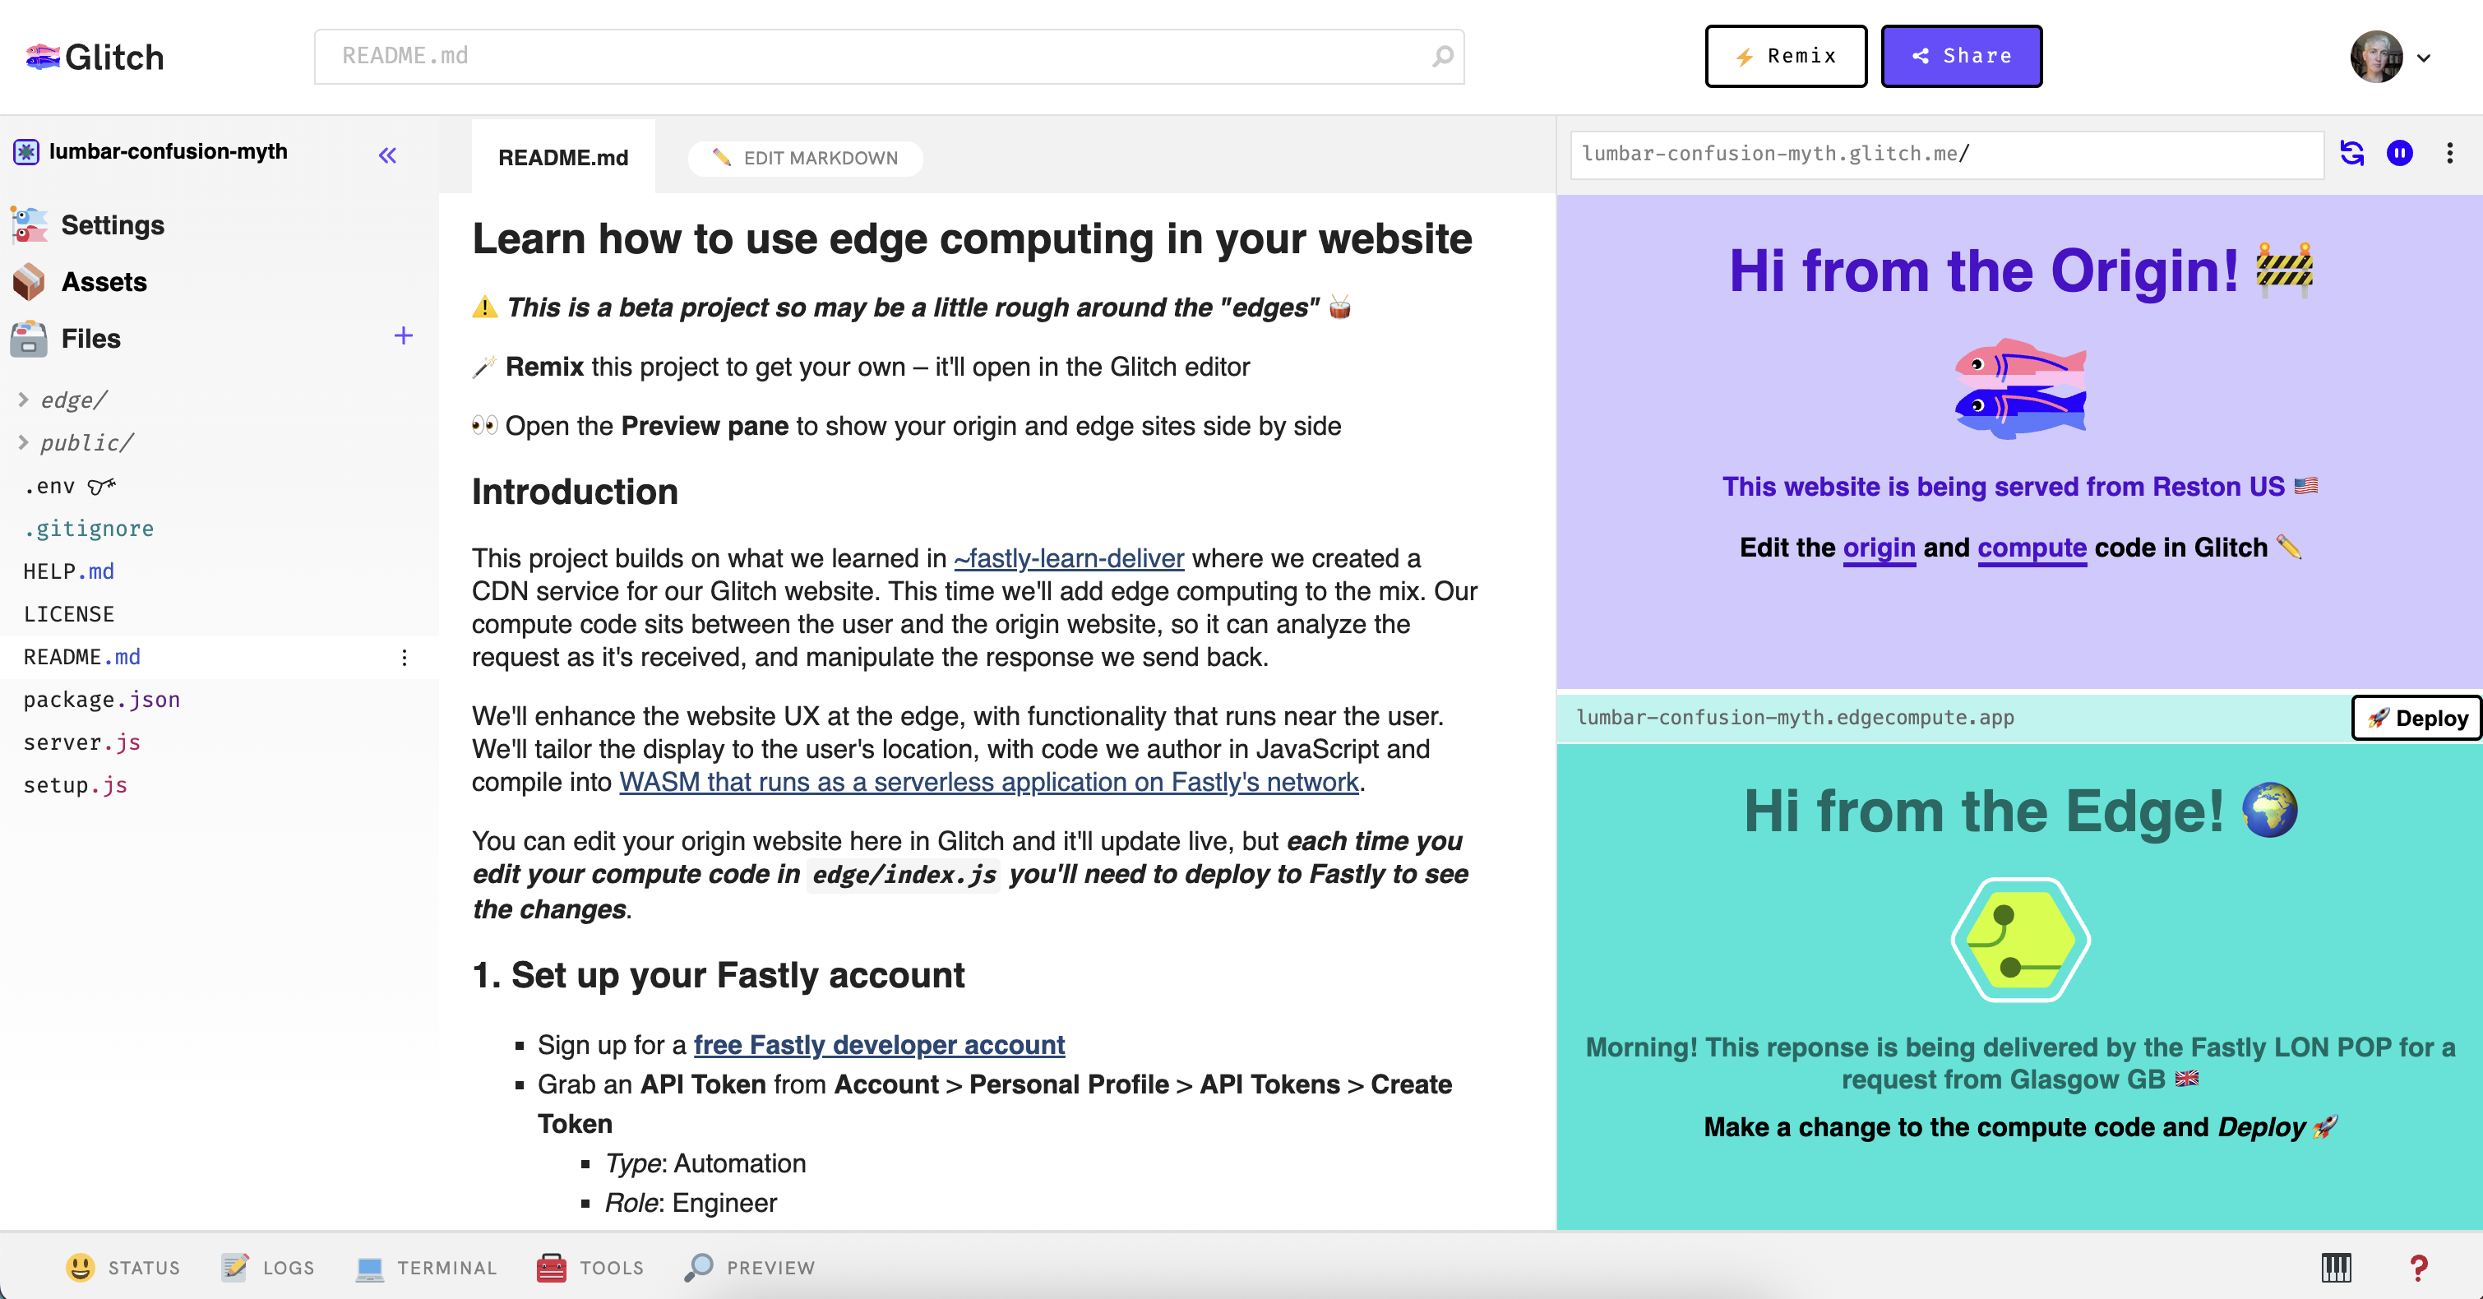Click the Share button

(x=1961, y=56)
